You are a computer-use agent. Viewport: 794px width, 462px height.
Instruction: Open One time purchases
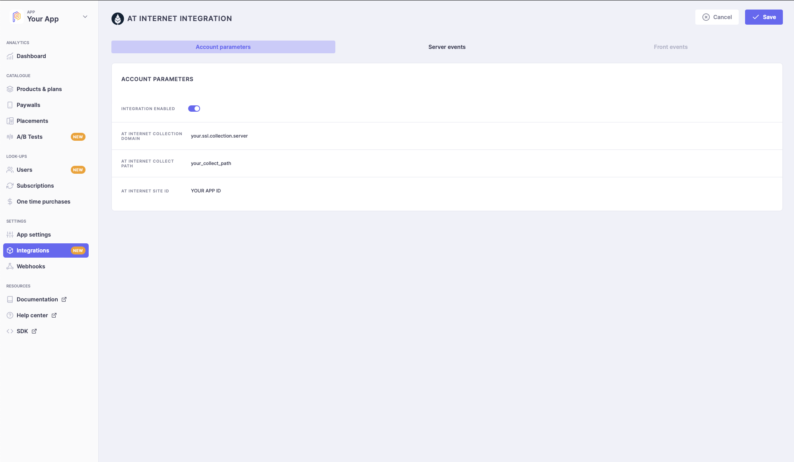coord(44,202)
